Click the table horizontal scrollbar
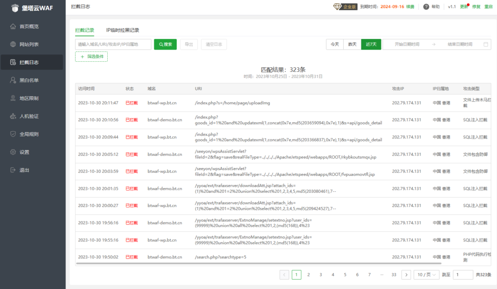 pos(259,263)
